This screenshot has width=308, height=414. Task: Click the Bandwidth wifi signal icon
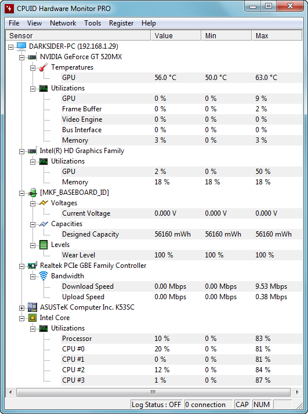tap(44, 276)
